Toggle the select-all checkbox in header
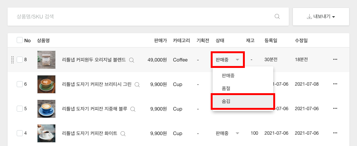Screen dimensions: 357x146 tap(20, 40)
